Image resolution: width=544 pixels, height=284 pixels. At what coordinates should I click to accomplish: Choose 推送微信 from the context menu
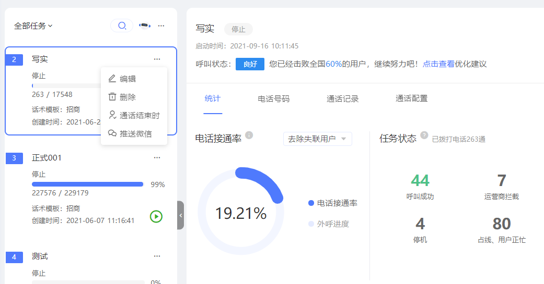click(134, 134)
